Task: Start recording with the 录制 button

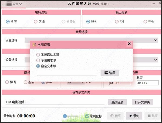Action: pyautogui.click(x=134, y=116)
